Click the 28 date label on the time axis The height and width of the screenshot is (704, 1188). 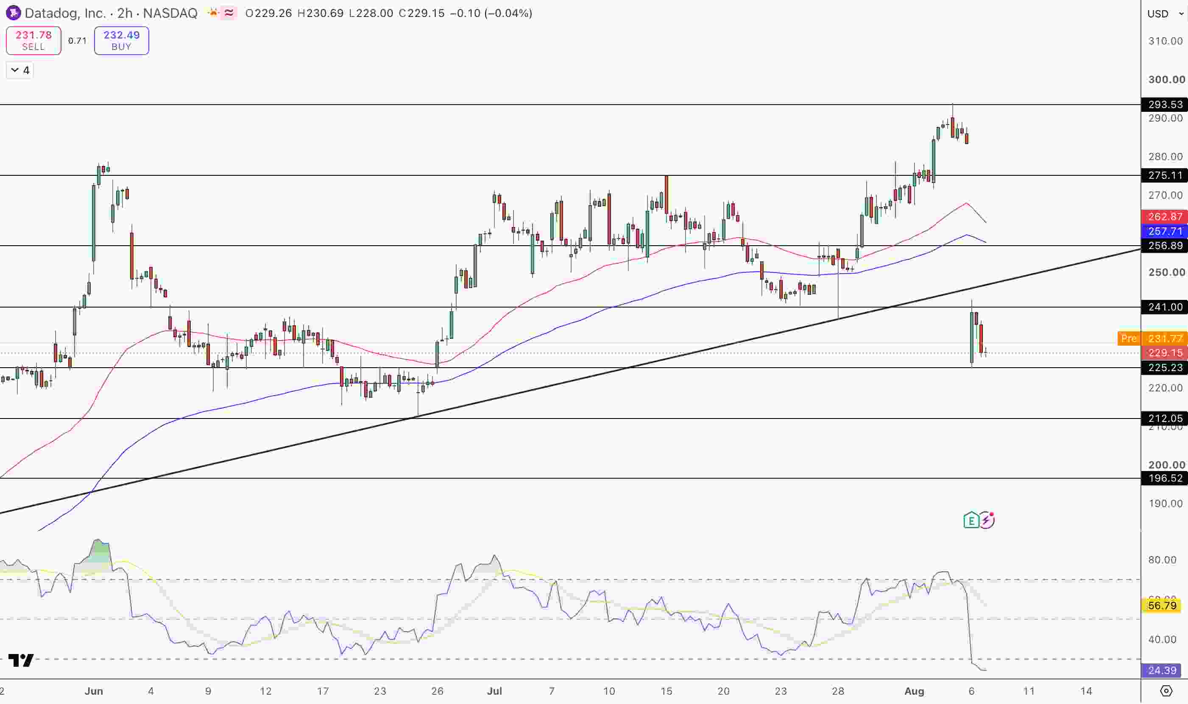point(838,691)
